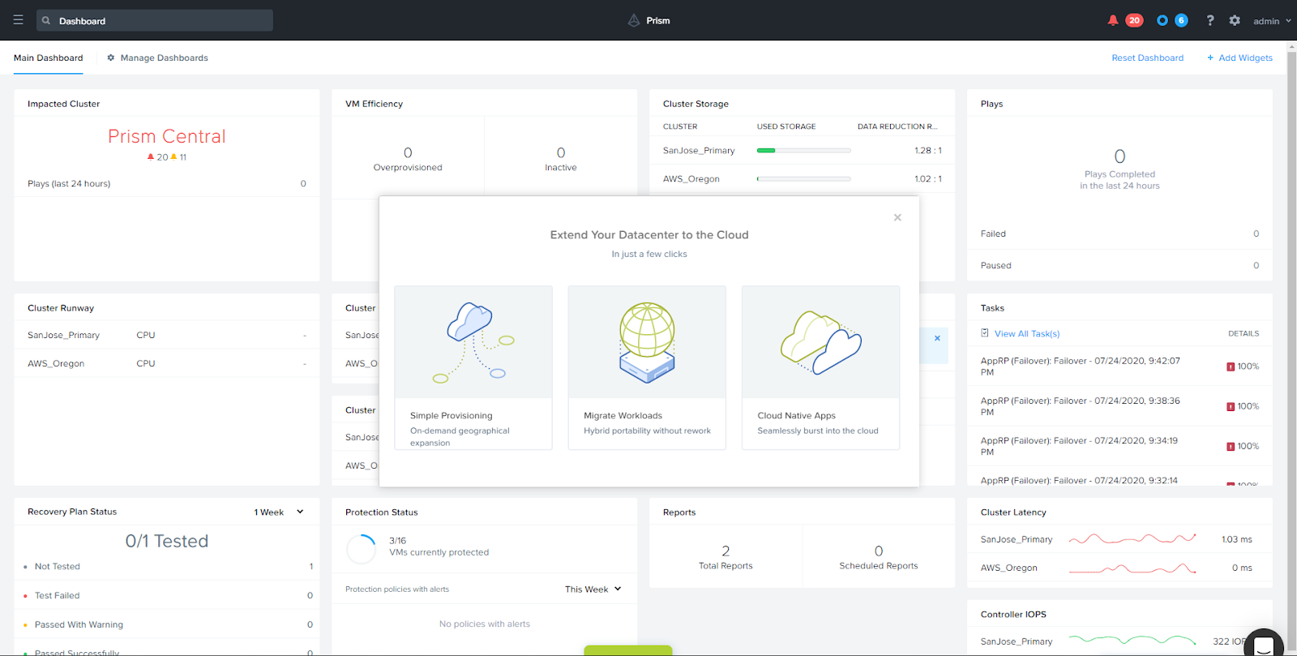Click the 0 Overprovisioned VMs value

[x=408, y=152]
